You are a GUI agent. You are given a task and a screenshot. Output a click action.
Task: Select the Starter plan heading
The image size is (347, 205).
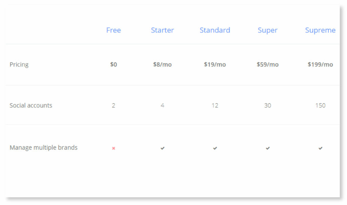[x=162, y=30]
